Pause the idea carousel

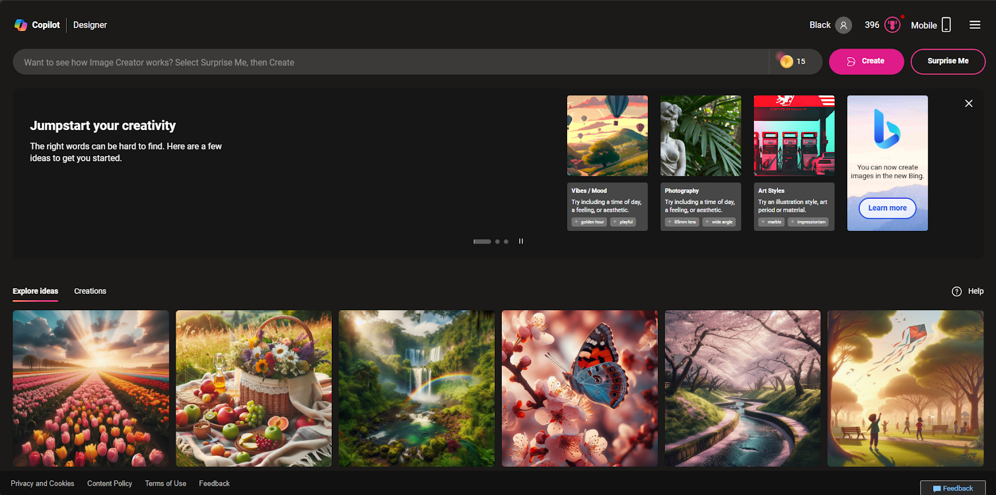pyautogui.click(x=521, y=241)
